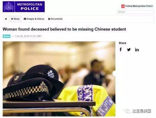Share the article on Twitter

[129, 50]
